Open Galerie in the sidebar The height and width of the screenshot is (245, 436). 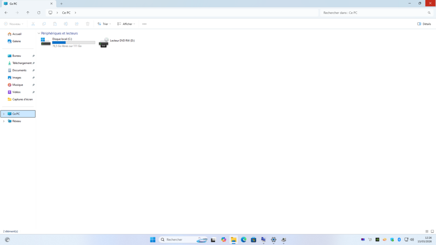point(17,41)
